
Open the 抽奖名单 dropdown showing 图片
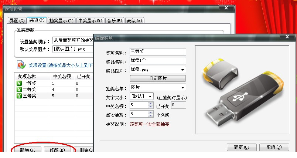pos(158,87)
